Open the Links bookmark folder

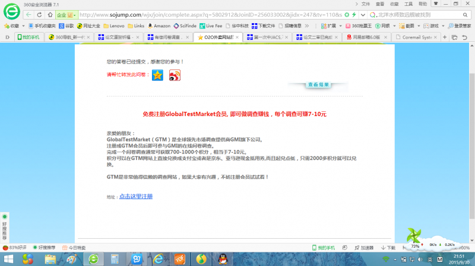pos(136,26)
